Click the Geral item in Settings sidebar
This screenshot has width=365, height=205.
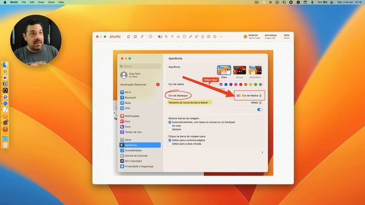click(140, 140)
